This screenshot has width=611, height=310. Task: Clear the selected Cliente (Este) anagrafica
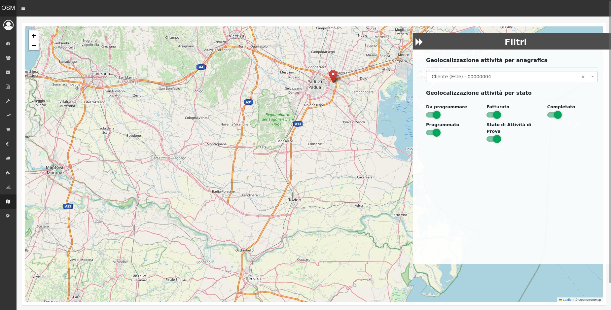coord(583,77)
